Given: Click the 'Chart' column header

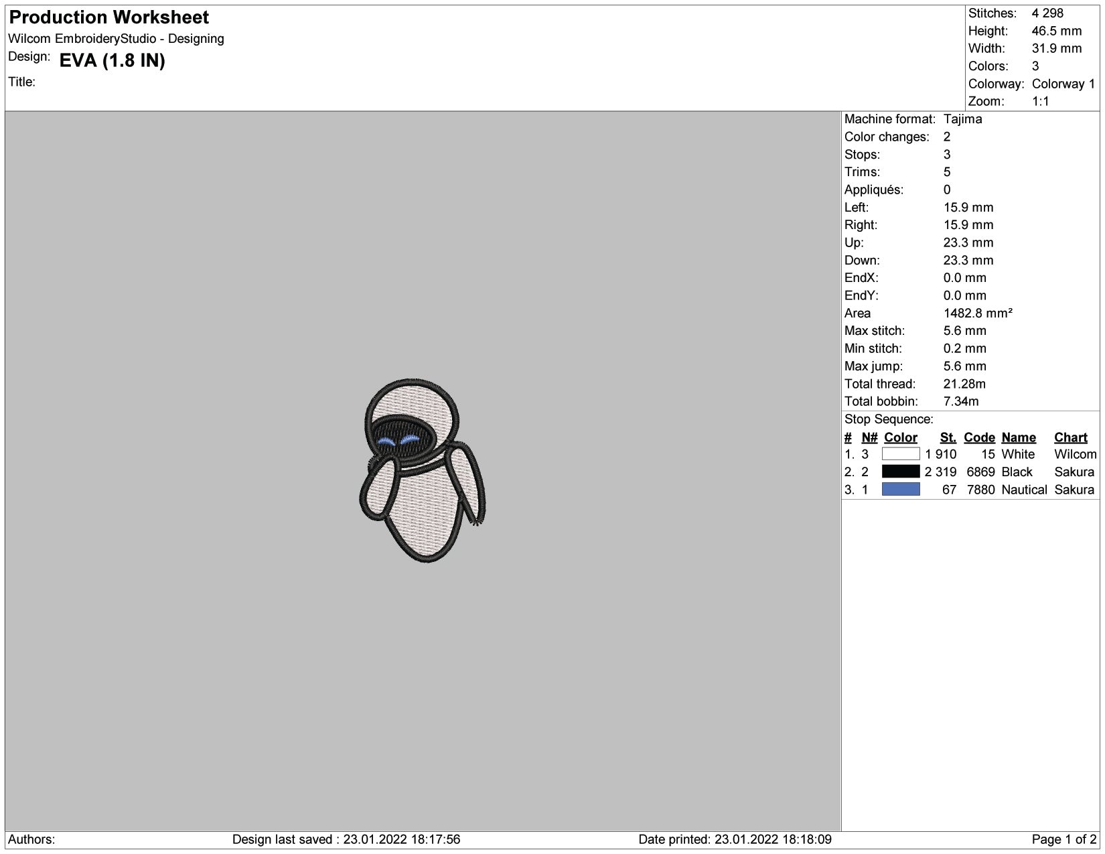Looking at the screenshot, I should point(1071,437).
